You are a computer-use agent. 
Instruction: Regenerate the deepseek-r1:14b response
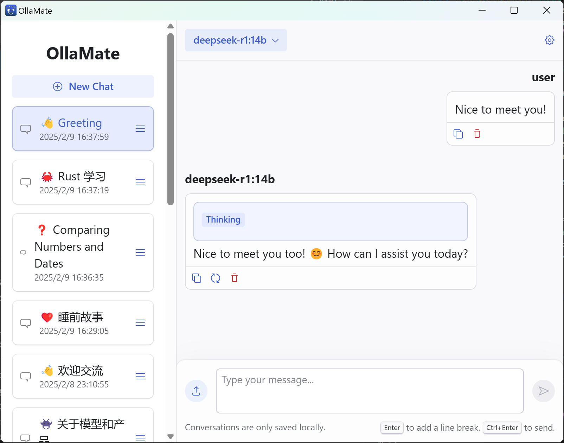click(216, 278)
